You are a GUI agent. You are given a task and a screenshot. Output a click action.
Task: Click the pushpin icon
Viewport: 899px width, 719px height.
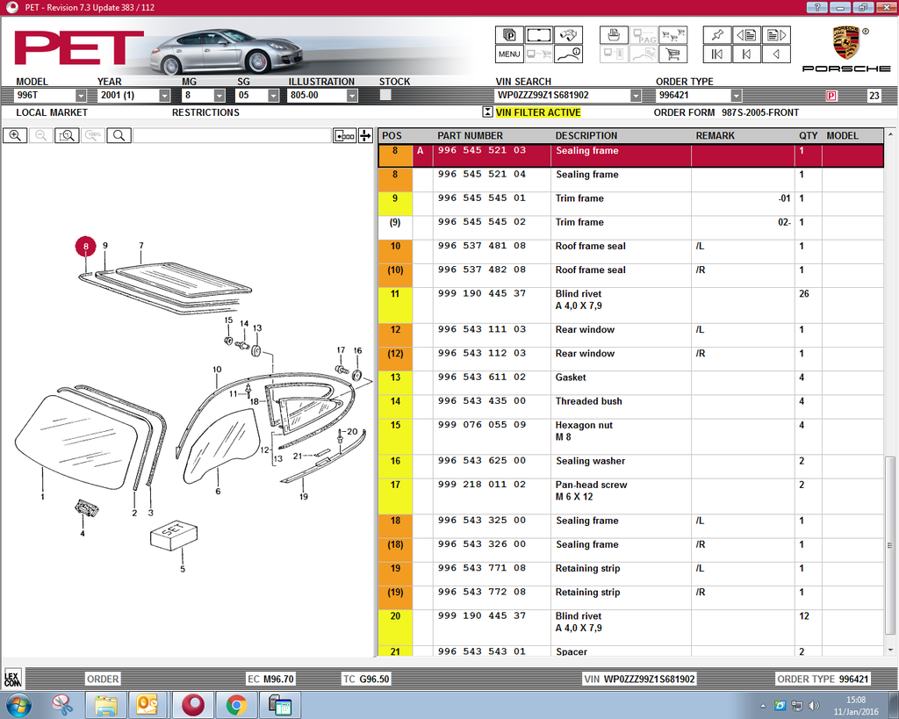(717, 35)
